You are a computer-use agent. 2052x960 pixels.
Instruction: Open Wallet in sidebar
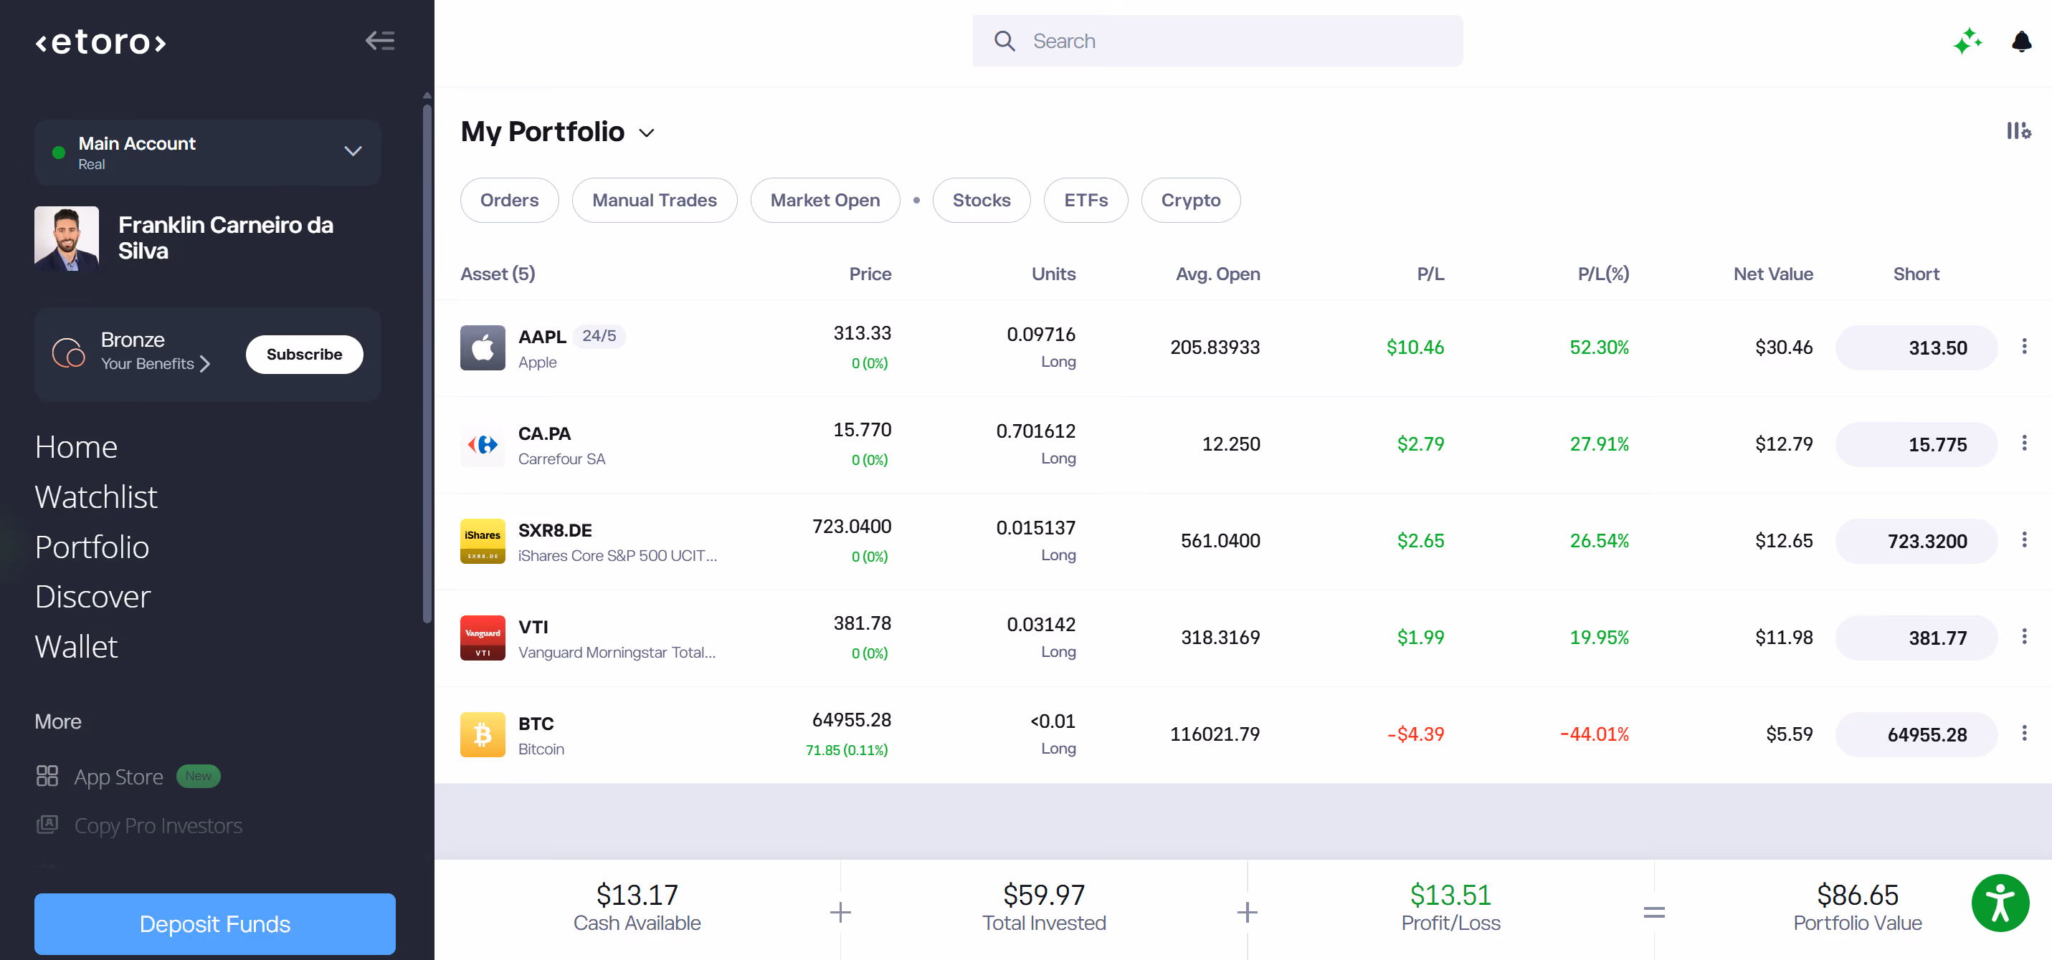coord(76,647)
